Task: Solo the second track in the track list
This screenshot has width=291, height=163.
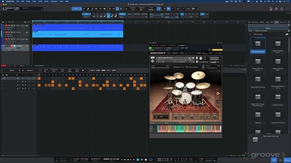Action: (9, 32)
